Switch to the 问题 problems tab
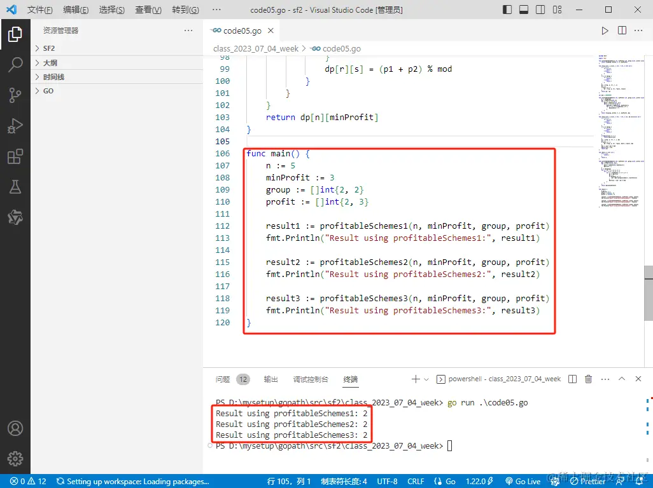653x488 pixels. pos(223,379)
